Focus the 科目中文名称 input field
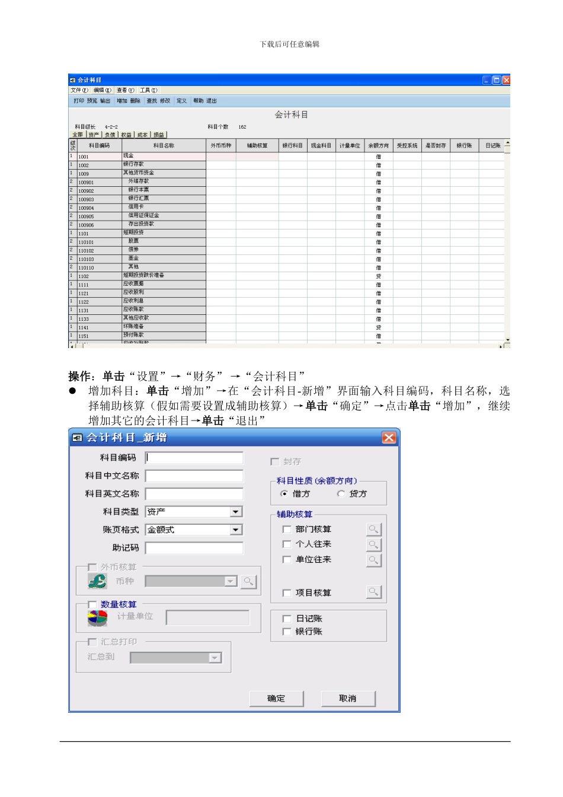 pyautogui.click(x=194, y=476)
